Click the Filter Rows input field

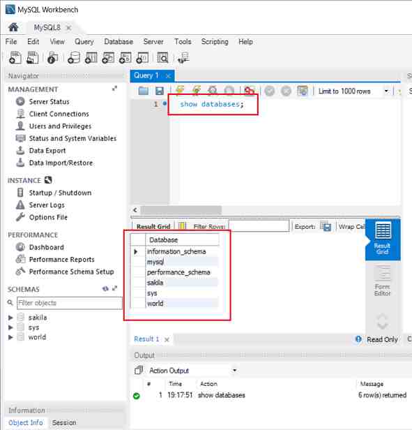[259, 225]
